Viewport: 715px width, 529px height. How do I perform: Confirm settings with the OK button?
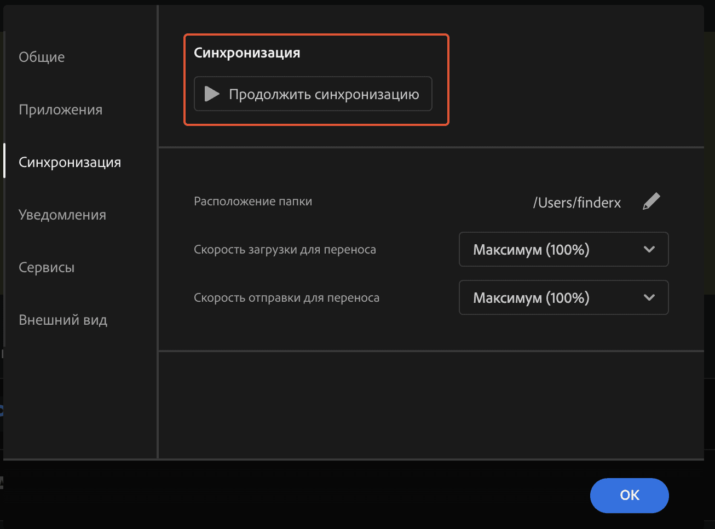629,495
